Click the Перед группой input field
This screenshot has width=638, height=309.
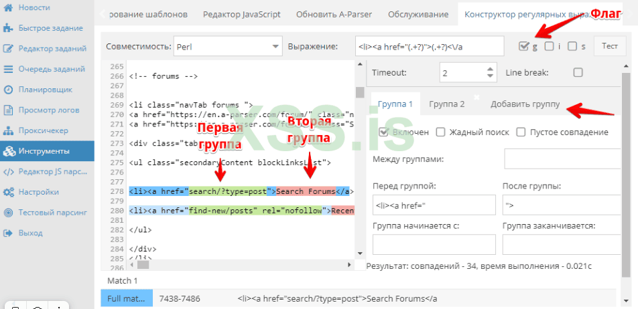point(434,205)
